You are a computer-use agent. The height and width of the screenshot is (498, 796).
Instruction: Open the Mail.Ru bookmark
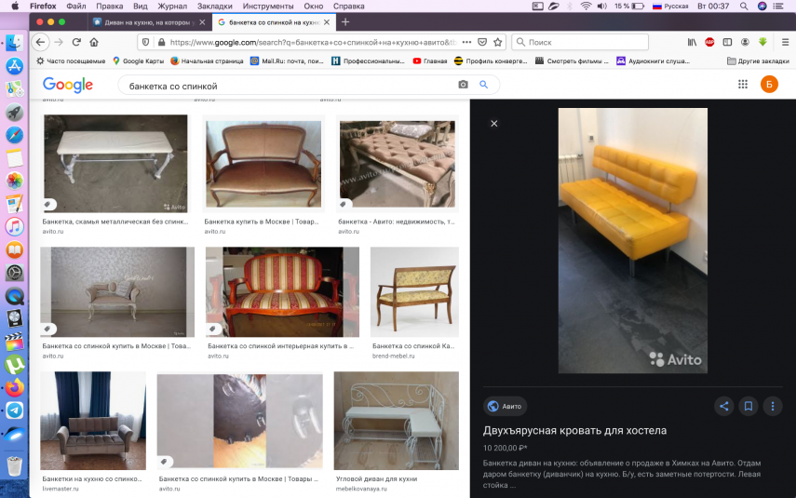(x=287, y=61)
